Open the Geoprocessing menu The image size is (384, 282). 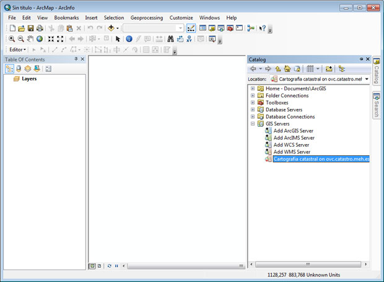click(147, 18)
